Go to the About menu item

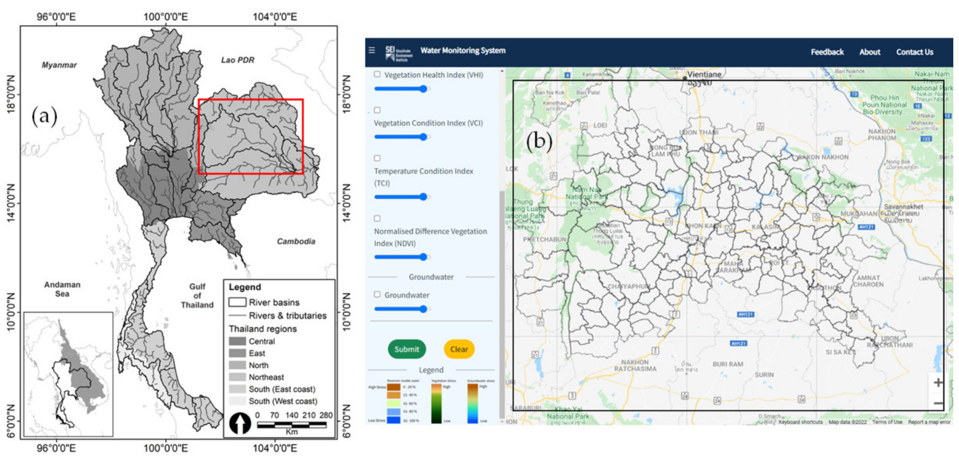pos(869,52)
